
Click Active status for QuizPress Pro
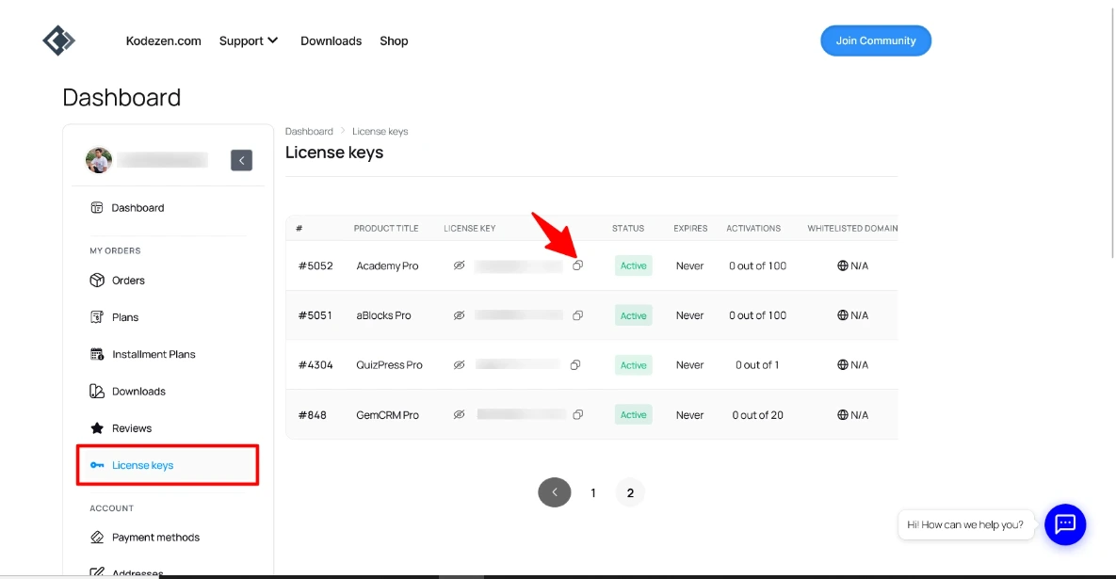pyautogui.click(x=634, y=365)
